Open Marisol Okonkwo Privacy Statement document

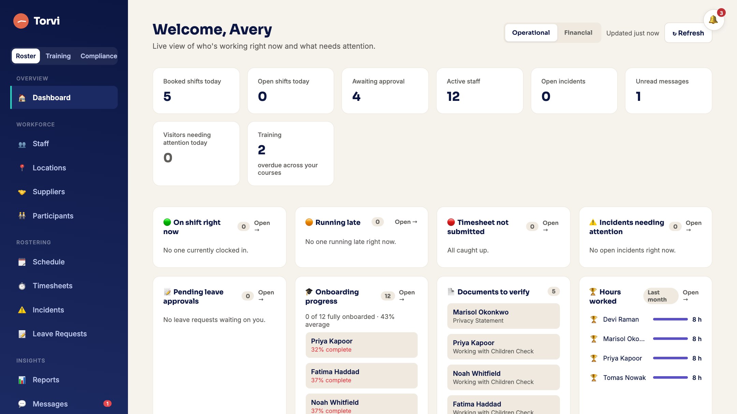(503, 316)
